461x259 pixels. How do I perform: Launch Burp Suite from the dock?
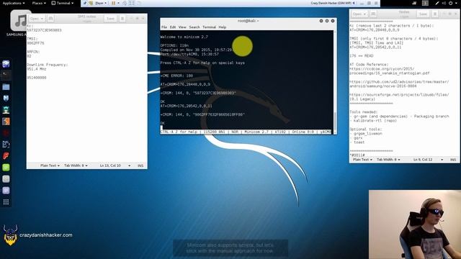pos(6,122)
